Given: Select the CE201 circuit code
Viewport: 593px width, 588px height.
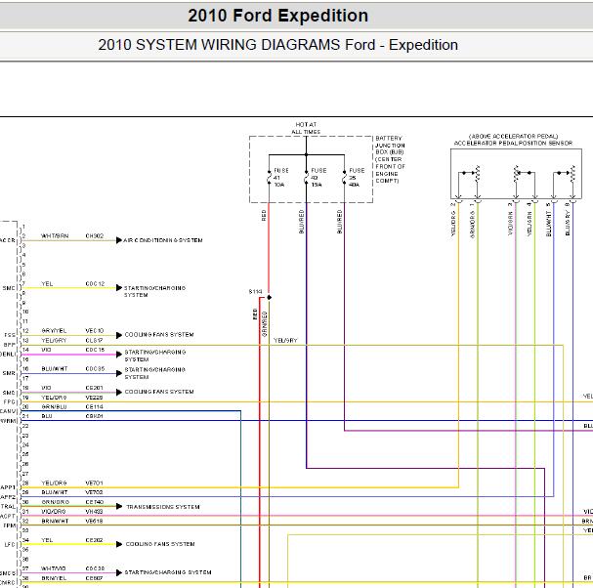Looking at the screenshot, I should pos(94,388).
